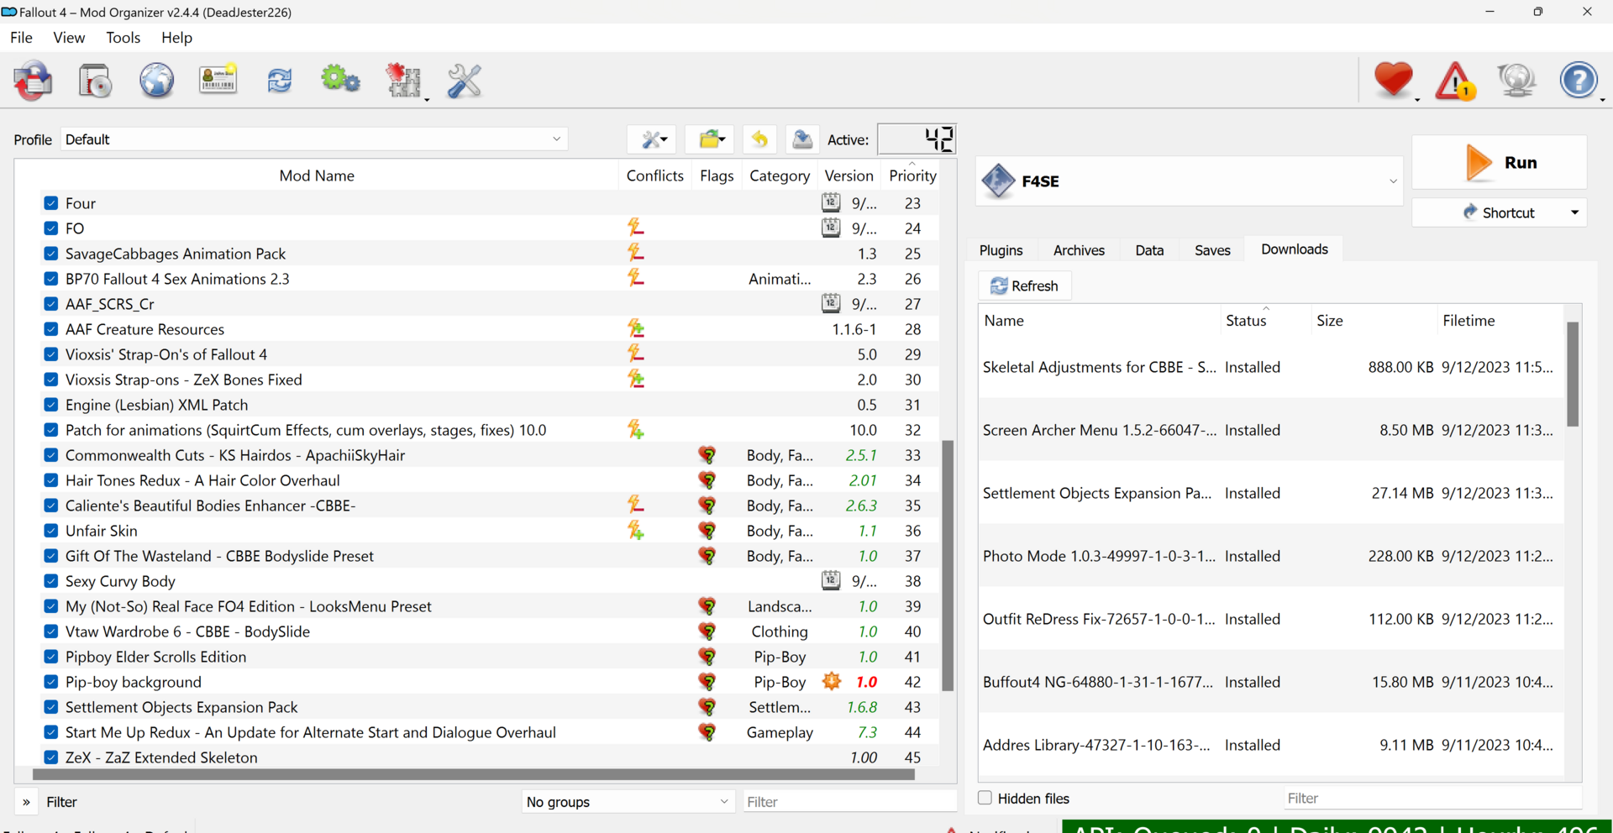Expand the Filter sidebar chevron
Image resolution: width=1613 pixels, height=833 pixels.
pos(26,802)
